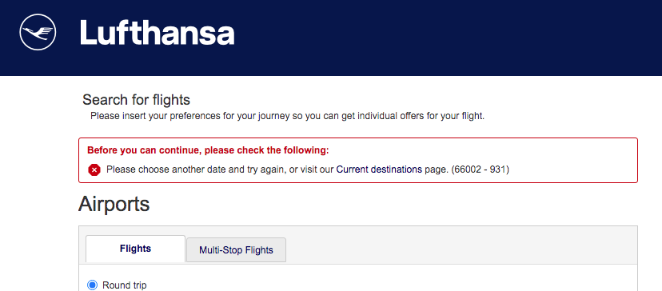Click the Lufthansa wordmark in header
The image size is (662, 291).
157,33
